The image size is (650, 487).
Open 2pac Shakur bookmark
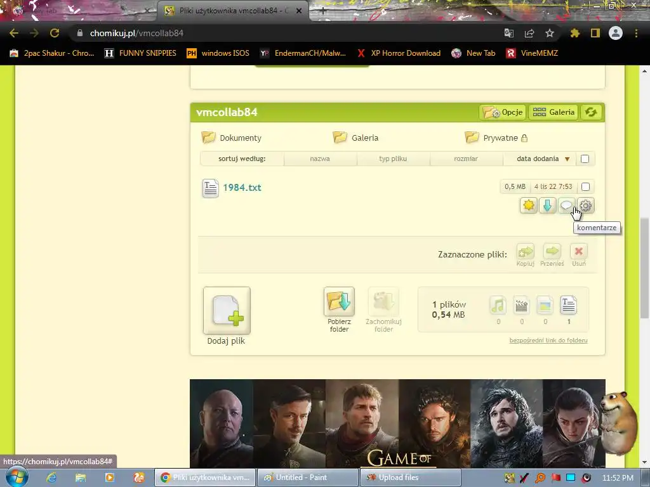click(52, 53)
